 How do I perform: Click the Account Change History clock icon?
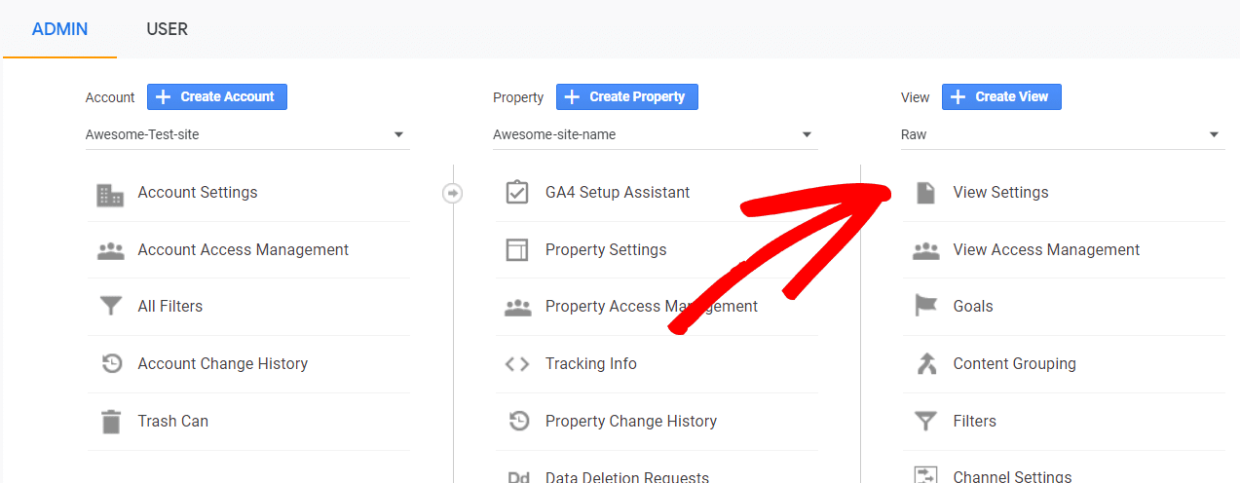click(112, 364)
